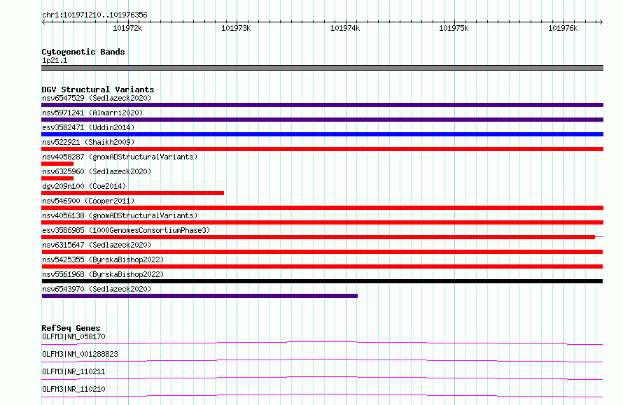Click the purple bar of nsv6547529
Image resolution: width=623 pixels, height=405 pixels.
(322, 105)
